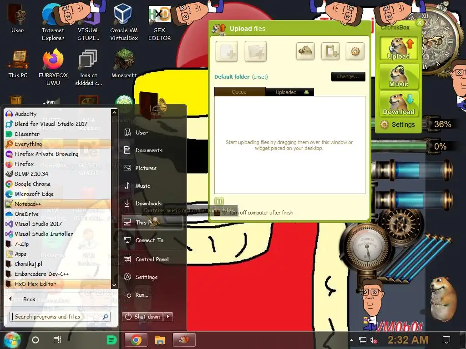
Task: Open Visual Studio Installer entry
Action: (x=58, y=234)
